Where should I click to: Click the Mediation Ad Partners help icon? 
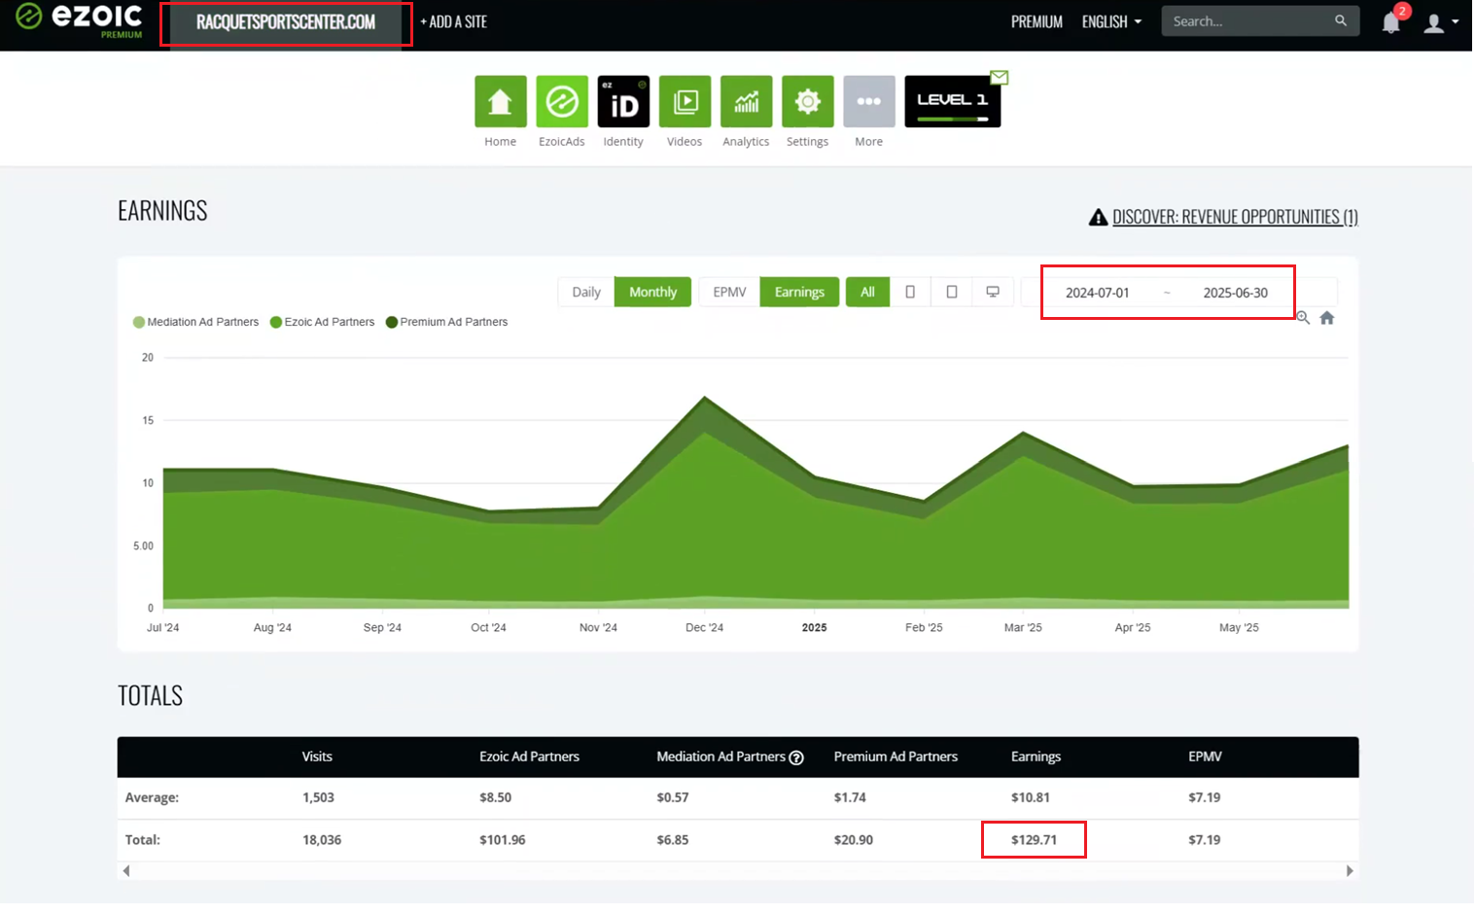click(x=796, y=757)
